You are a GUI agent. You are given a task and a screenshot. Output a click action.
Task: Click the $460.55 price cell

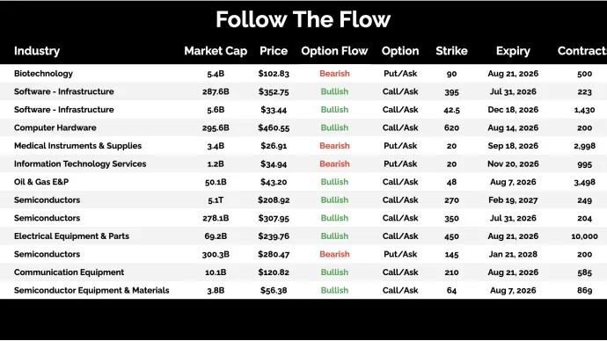[274, 127]
